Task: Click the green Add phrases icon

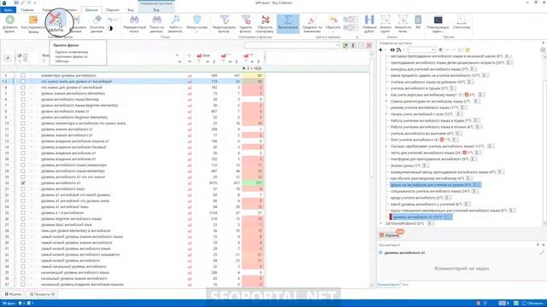Action: 9,20
